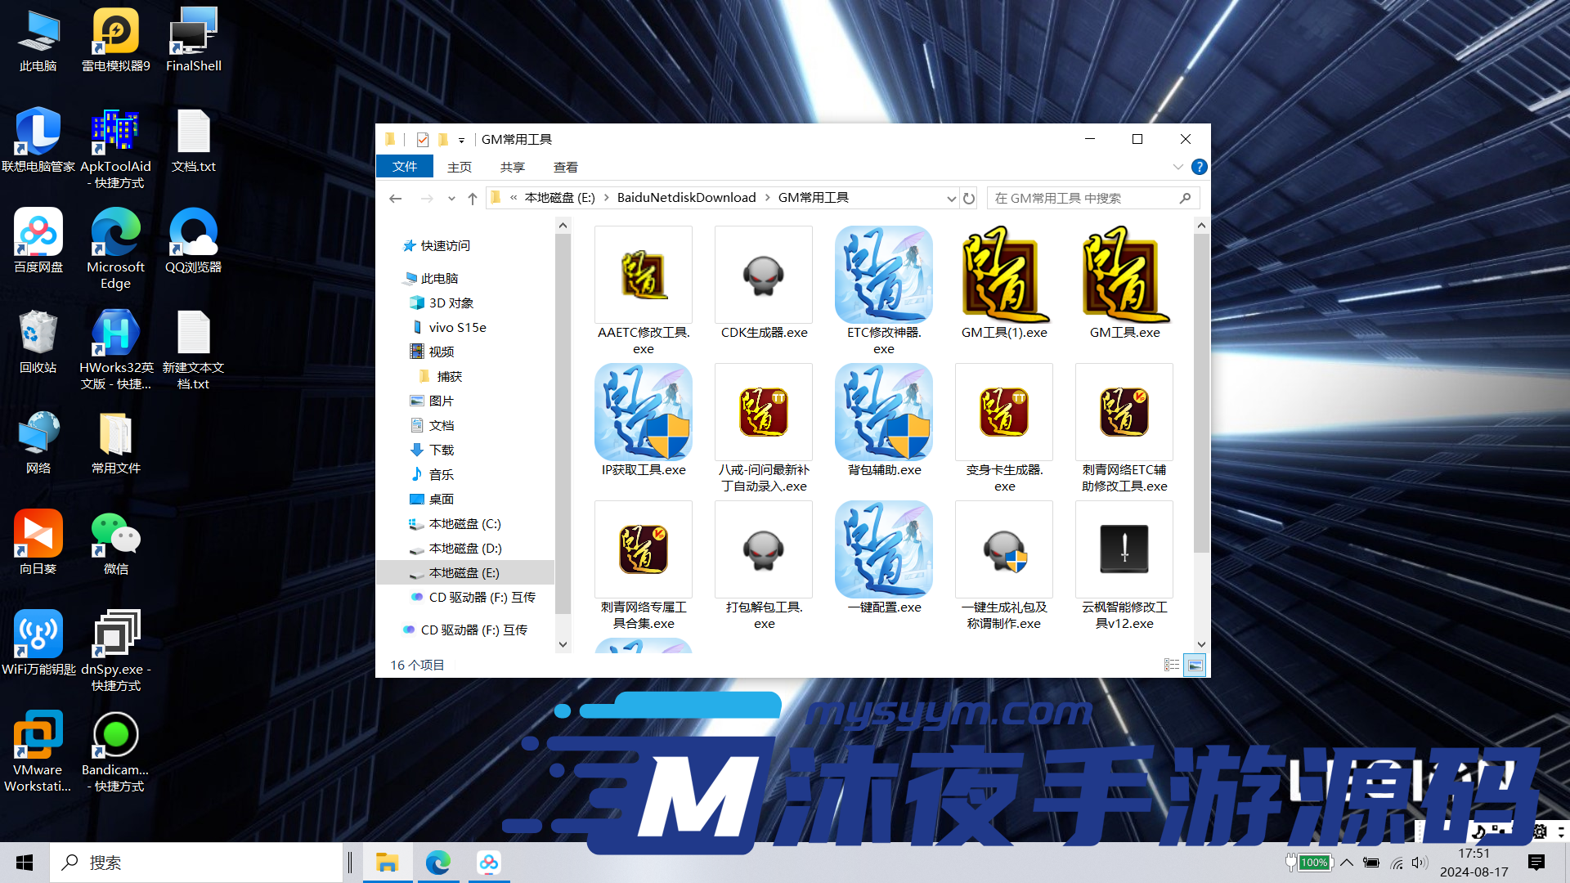This screenshot has height=883, width=1570.
Task: Navigate to BaiduNetdiskDownload in breadcrumb
Action: tap(686, 198)
